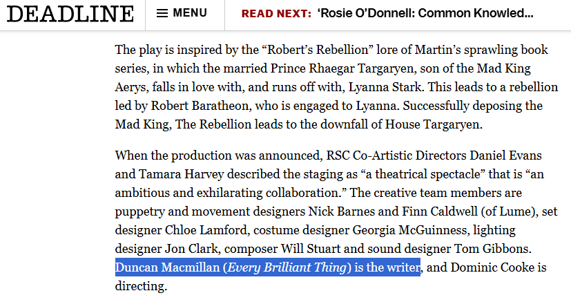
Task: Click costume designer name Georgia McGuinness
Action: tap(409, 230)
